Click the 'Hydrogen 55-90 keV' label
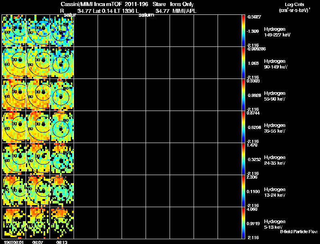Image resolution: width=320 pixels, height=244 pixels. click(x=275, y=96)
